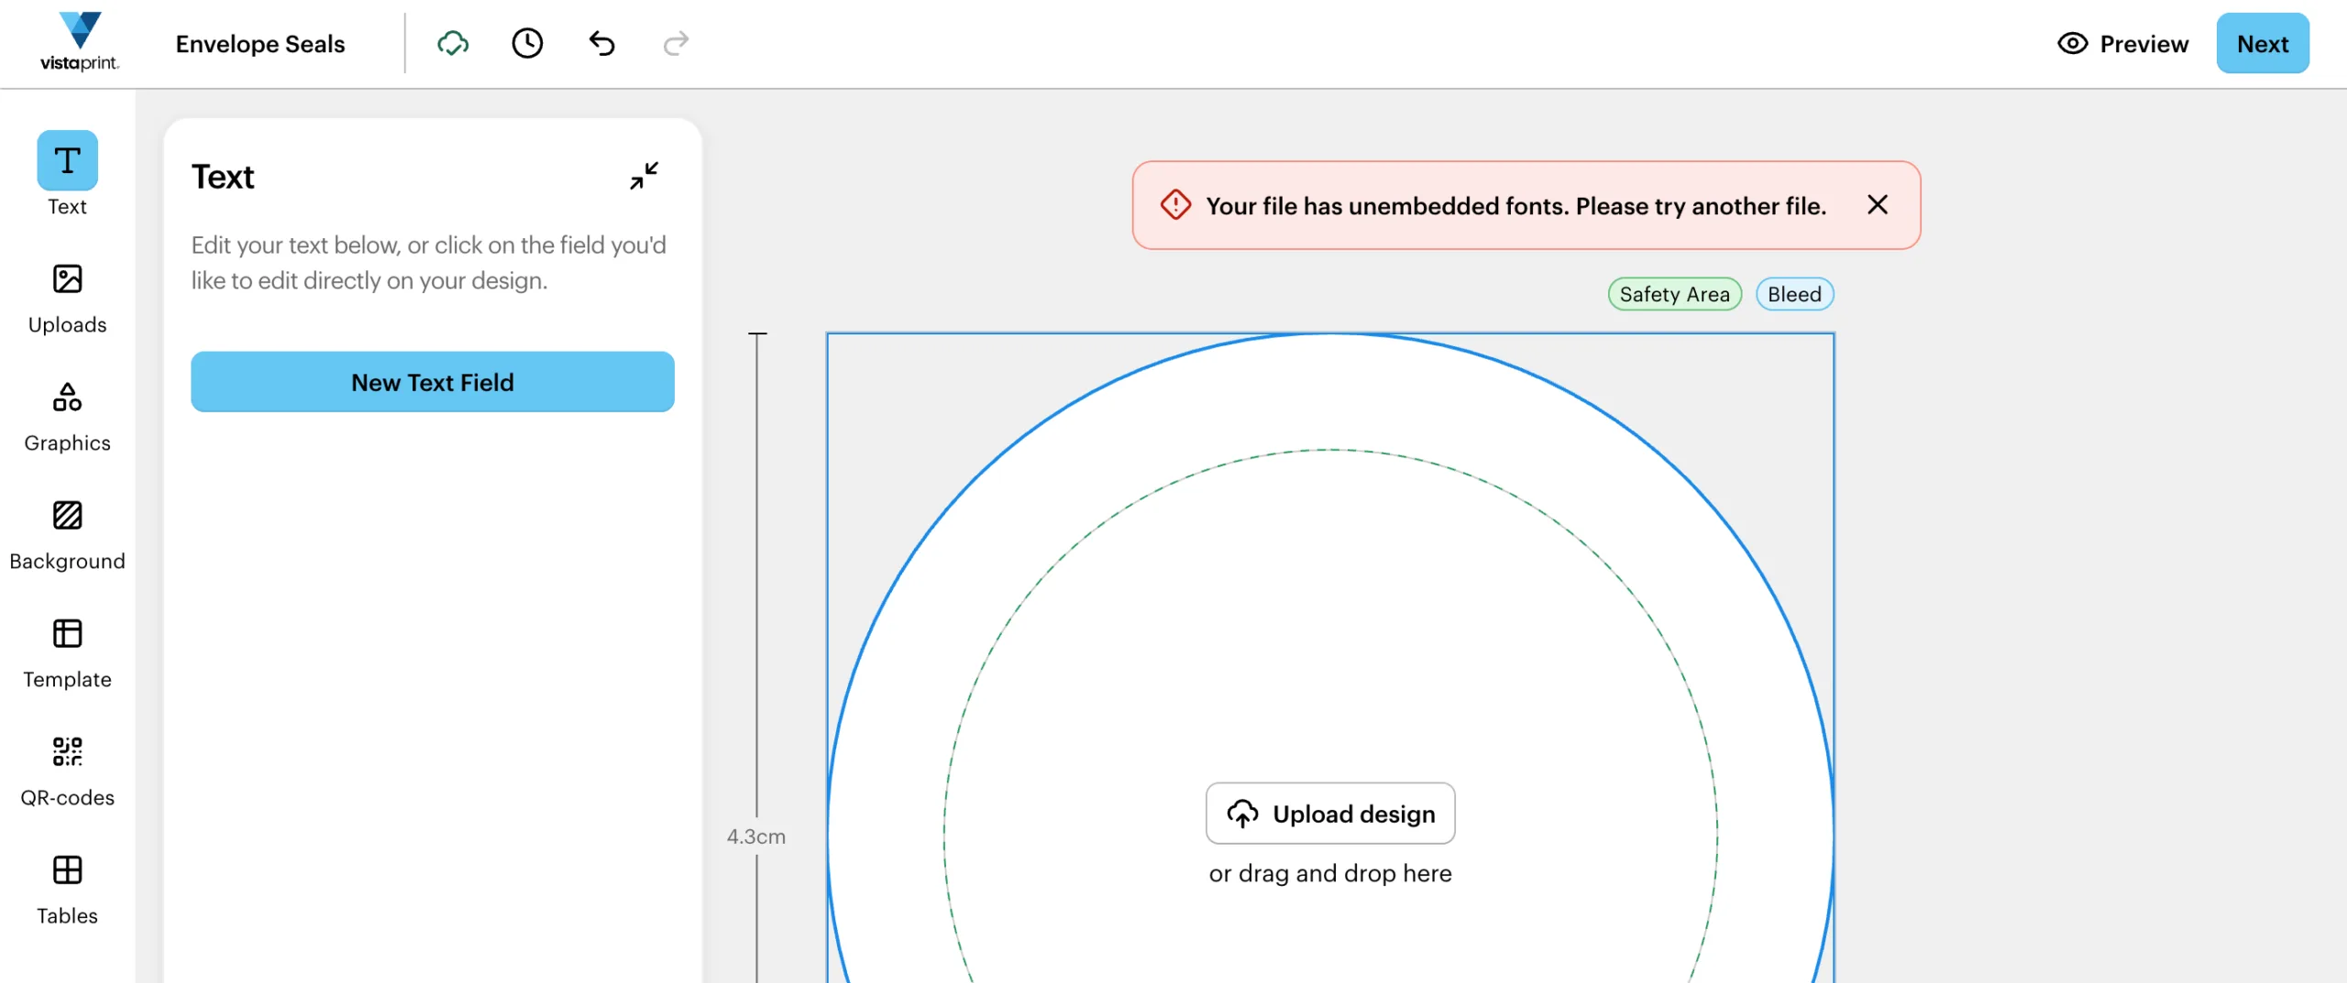Image resolution: width=2347 pixels, height=983 pixels.
Task: Collapse the Text panel
Action: (645, 176)
